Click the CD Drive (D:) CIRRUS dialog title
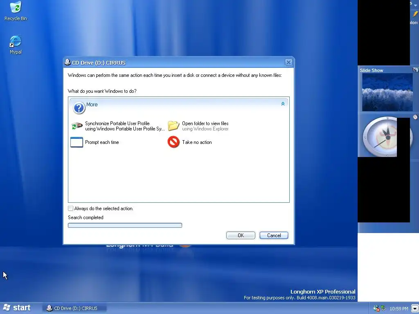Screen dimensions: 419x314 click(x=99, y=63)
